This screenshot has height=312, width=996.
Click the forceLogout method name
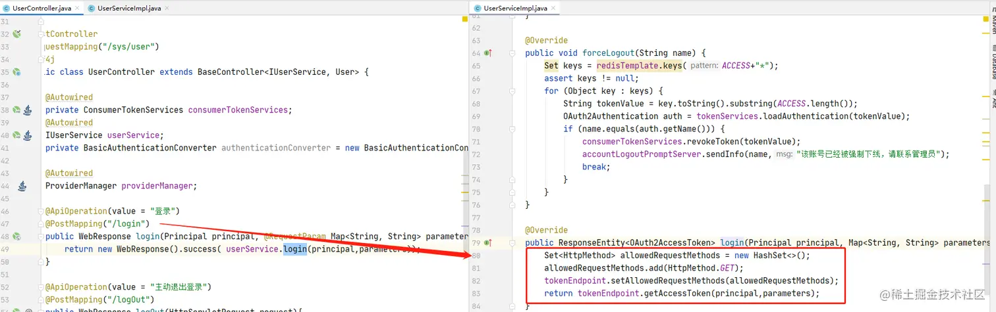tap(608, 53)
